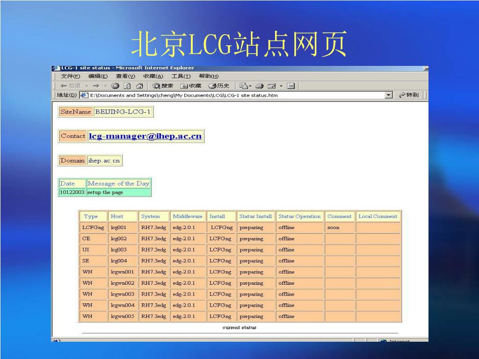Viewport: 479px width, 359px height.
Task: Open the History (历史) toolbar button
Action: [219, 86]
